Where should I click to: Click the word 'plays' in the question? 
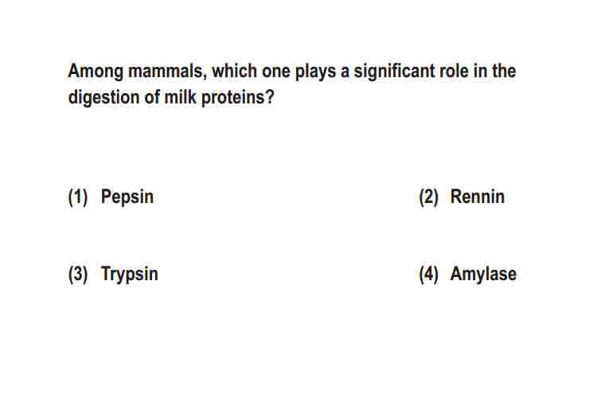click(x=315, y=72)
